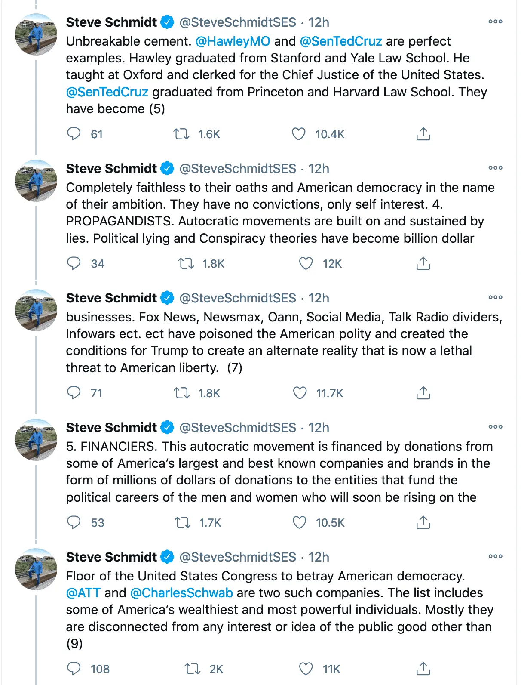Open the @CharlesSchwab mention link
Viewport: 521px width, 685px height.
click(x=181, y=593)
